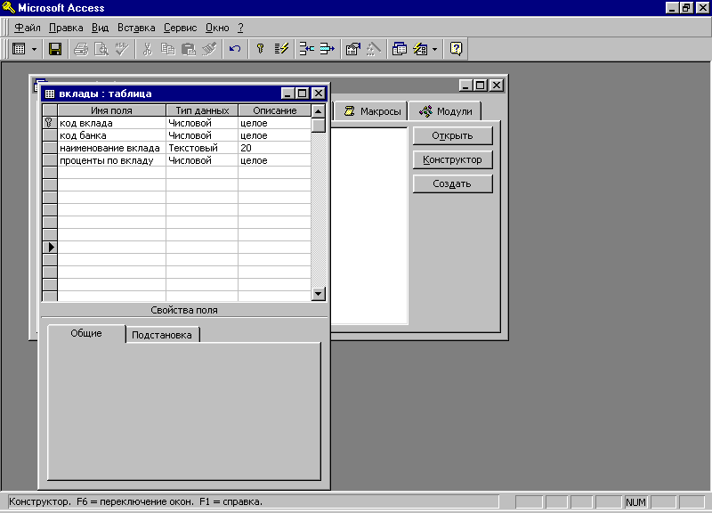This screenshot has height=513, width=712.
Task: Click the field cell "код вклада"
Action: (x=112, y=123)
